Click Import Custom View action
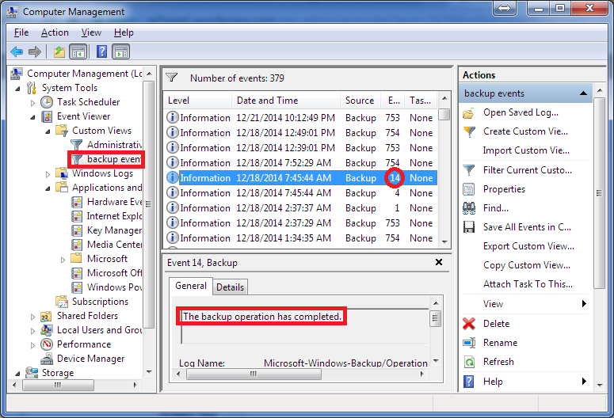The height and width of the screenshot is (418, 614). [x=526, y=150]
